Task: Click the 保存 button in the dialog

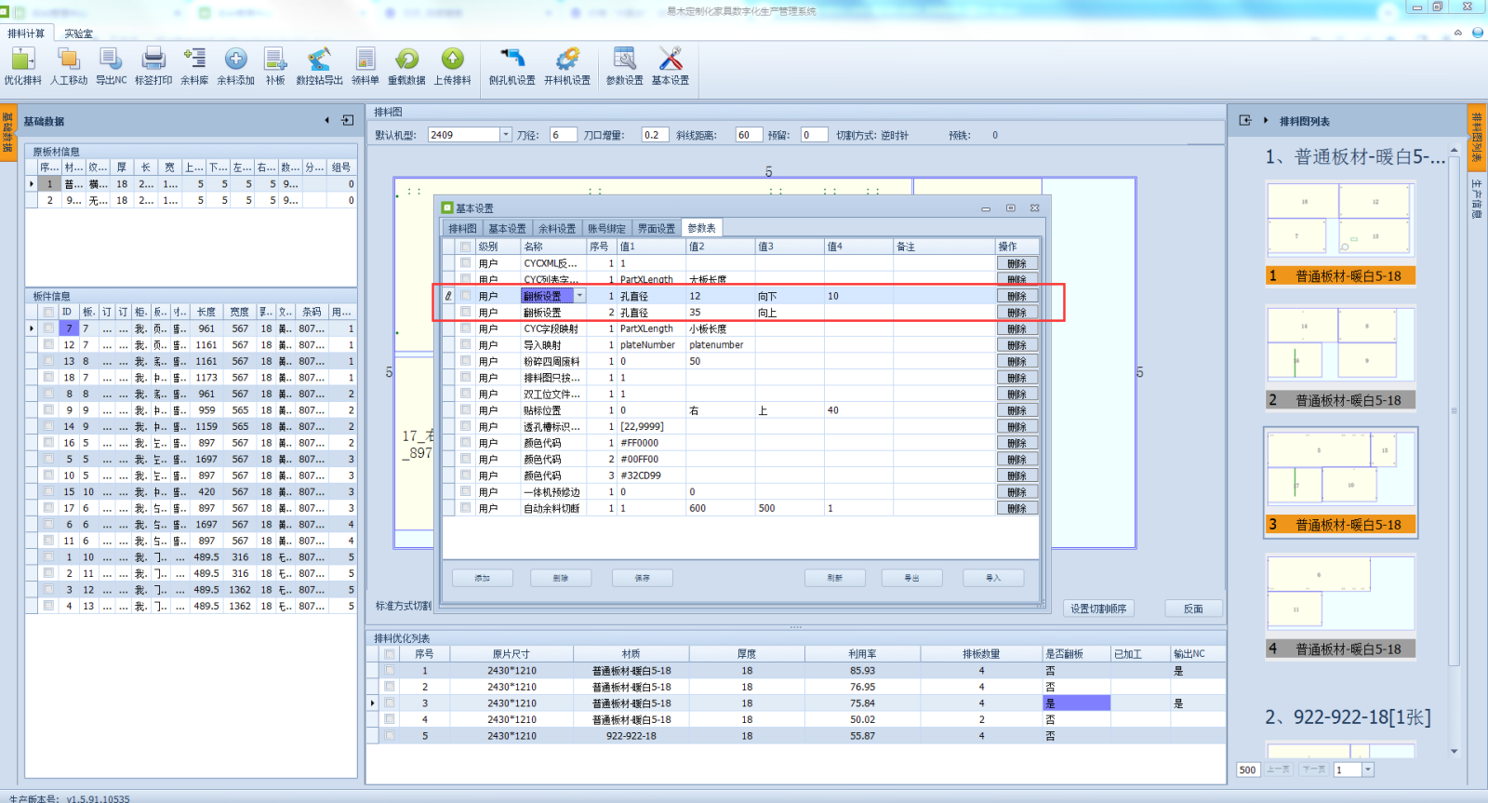Action: click(x=643, y=578)
